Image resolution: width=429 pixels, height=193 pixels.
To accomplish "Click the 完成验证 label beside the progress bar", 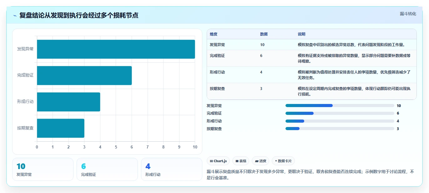I will point(214,113).
